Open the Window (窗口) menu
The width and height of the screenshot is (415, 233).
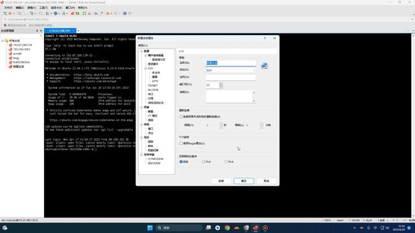(x=70, y=8)
